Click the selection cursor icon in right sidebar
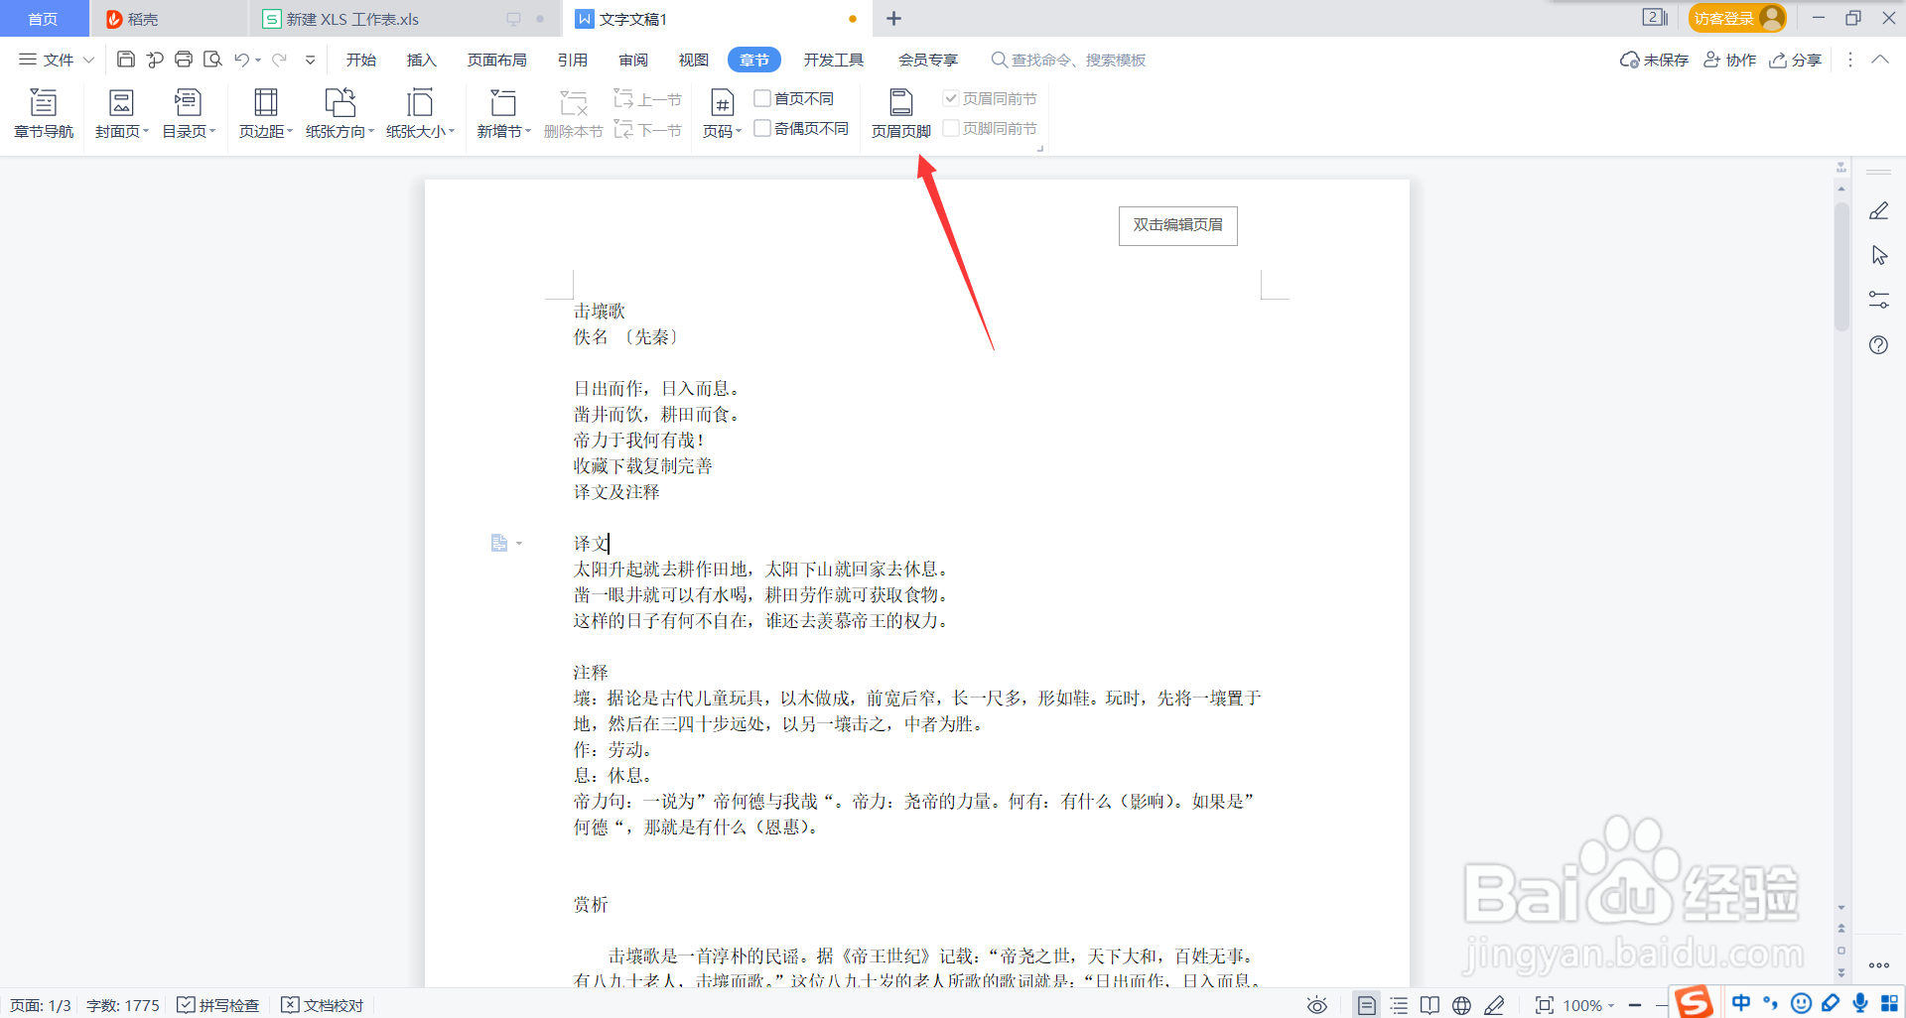The image size is (1906, 1018). click(1879, 255)
